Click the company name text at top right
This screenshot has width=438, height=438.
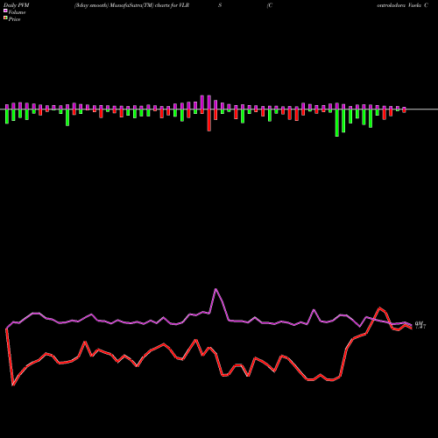click(403, 5)
